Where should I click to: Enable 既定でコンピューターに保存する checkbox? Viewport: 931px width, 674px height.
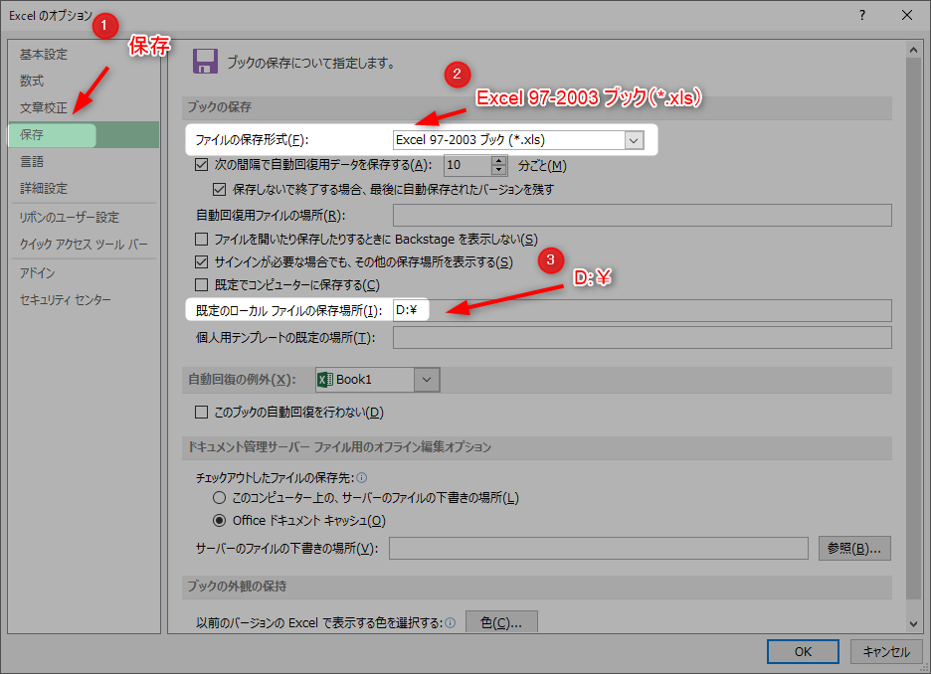(202, 284)
